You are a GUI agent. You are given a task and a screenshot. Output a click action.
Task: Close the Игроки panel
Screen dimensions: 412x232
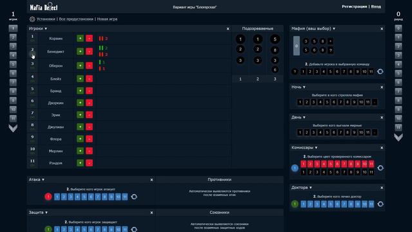click(228, 28)
